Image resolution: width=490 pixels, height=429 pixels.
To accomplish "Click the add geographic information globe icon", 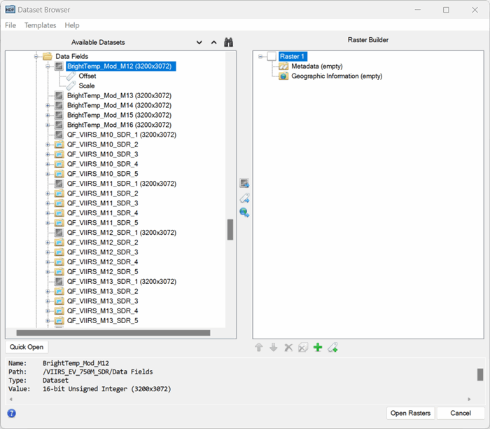I will [x=244, y=212].
